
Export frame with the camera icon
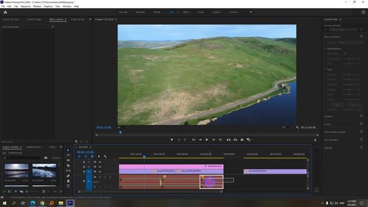click(242, 140)
